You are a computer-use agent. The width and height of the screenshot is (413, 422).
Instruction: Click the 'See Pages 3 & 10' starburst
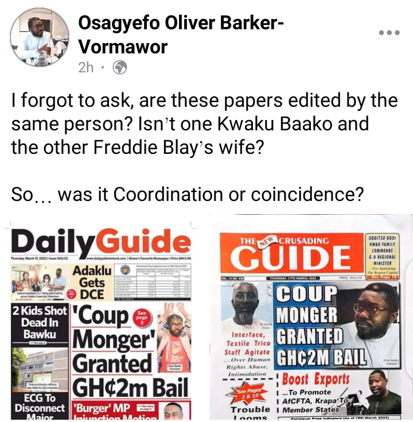tap(247, 393)
